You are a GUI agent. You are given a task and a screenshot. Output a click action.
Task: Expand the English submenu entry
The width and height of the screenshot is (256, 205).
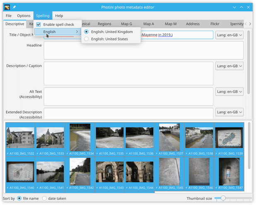pos(58,32)
